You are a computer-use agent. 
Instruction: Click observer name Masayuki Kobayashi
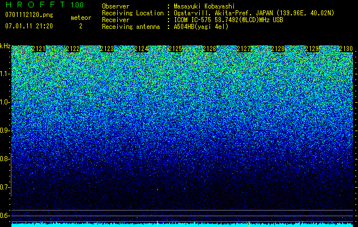coord(204,6)
